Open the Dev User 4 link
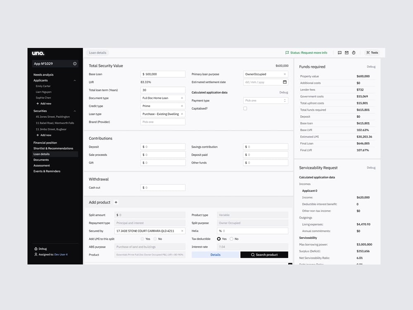The height and width of the screenshot is (310, 413). click(x=61, y=254)
